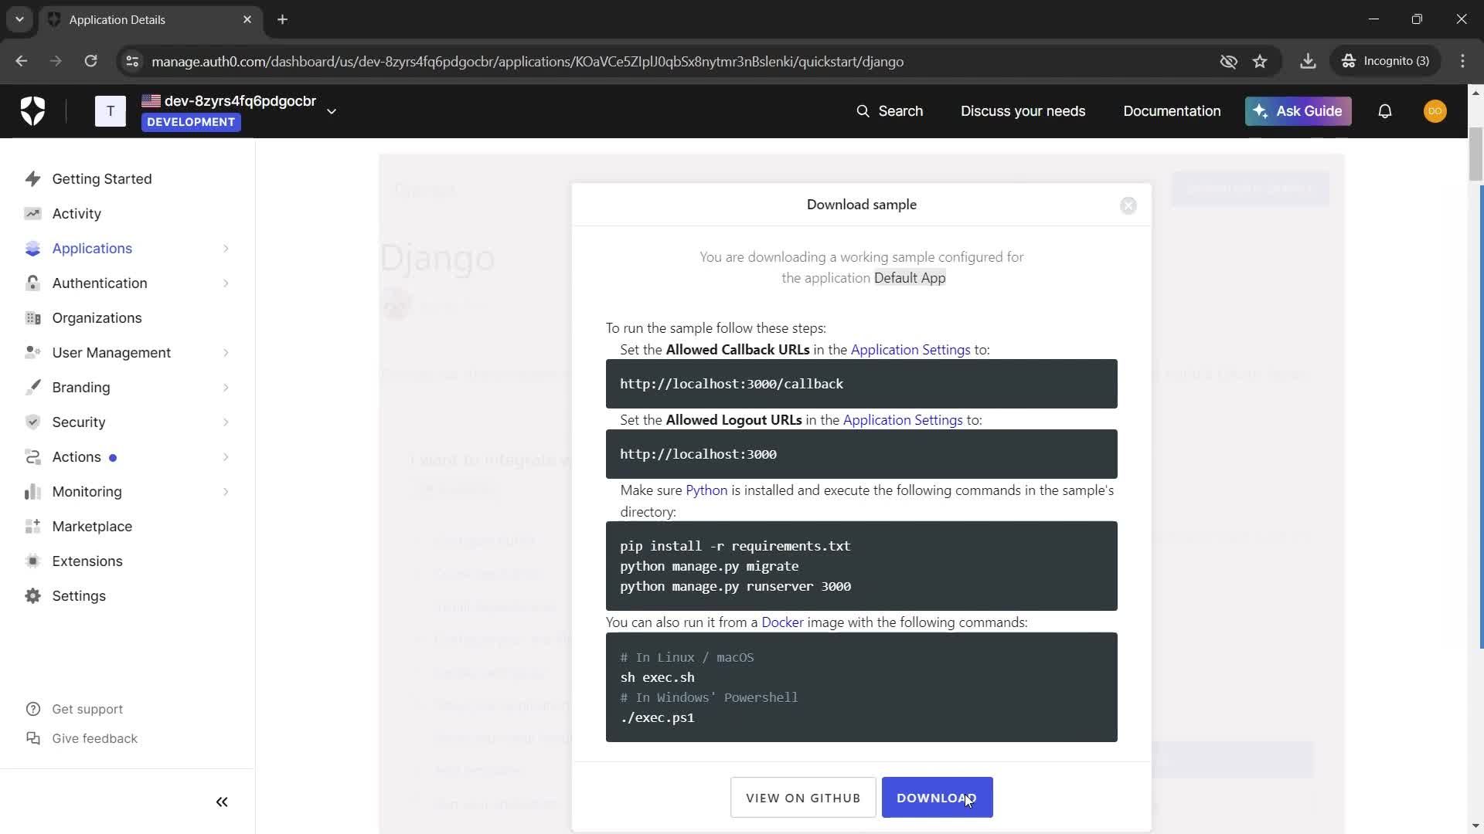Open the user profile avatar
The image size is (1484, 834).
(1435, 111)
